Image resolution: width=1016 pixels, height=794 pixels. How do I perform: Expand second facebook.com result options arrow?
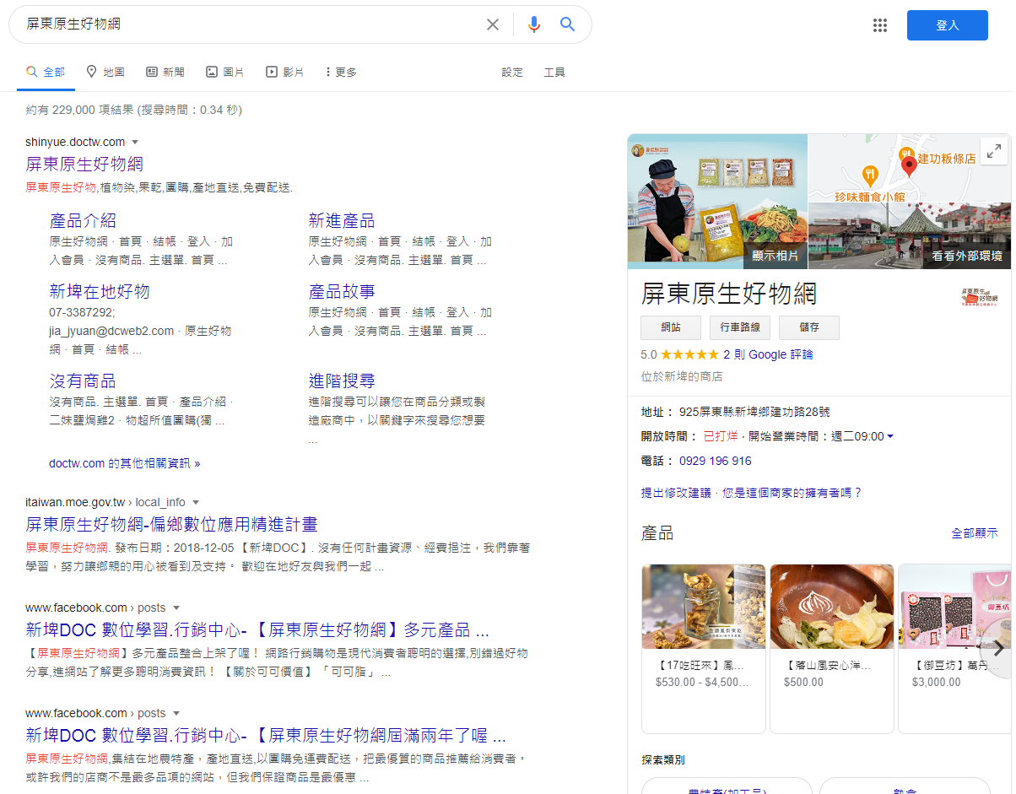pyautogui.click(x=176, y=714)
